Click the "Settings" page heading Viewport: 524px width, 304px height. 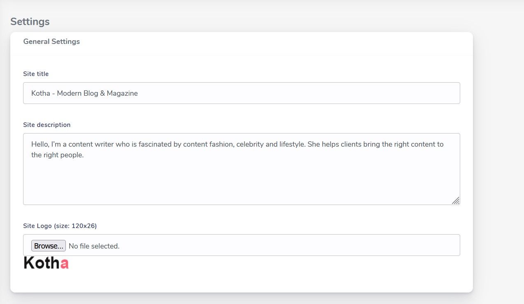pos(30,22)
